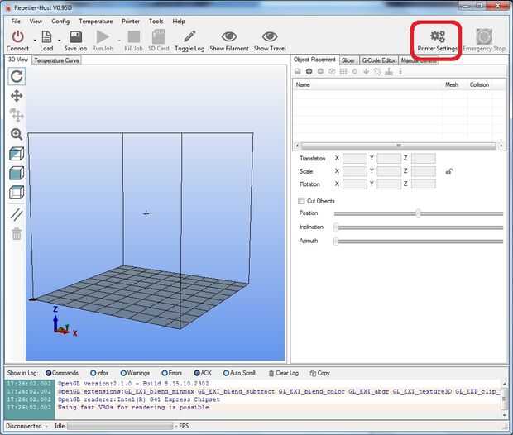Click the copy objects icon
513x435 pixels.
coord(332,71)
